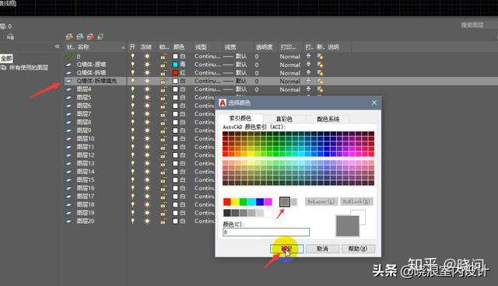The width and height of the screenshot is (498, 286).
Task: Click the 颜色(C) input field
Action: pyautogui.click(x=266, y=232)
